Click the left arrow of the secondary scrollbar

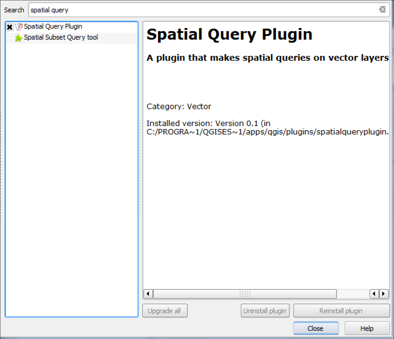point(374,294)
